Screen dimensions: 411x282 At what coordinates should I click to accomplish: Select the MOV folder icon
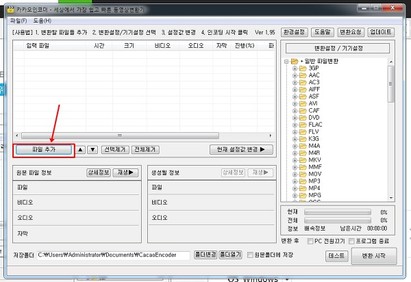tap(303, 174)
